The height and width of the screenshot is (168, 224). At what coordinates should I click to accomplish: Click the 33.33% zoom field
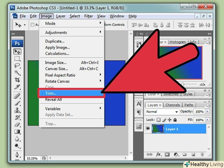click(x=32, y=158)
